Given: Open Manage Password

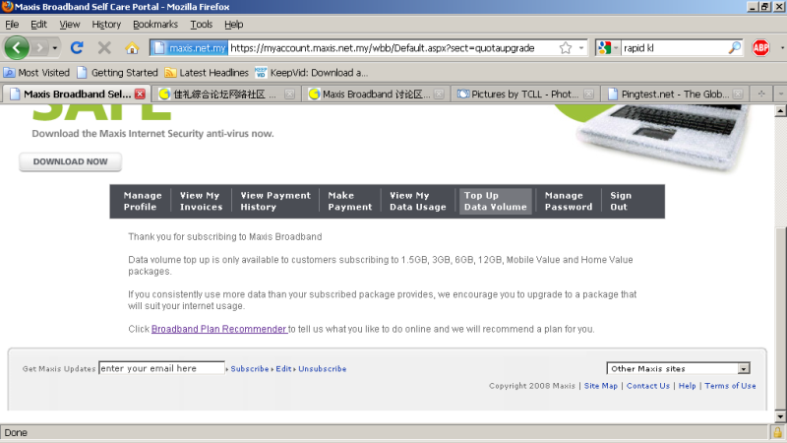Looking at the screenshot, I should (x=569, y=201).
